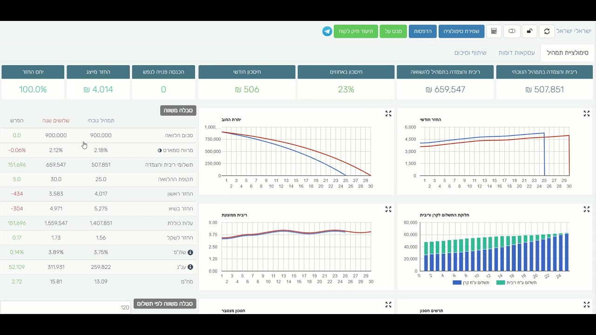
Task: Click the שמירת סימולציה button
Action: pos(461,31)
